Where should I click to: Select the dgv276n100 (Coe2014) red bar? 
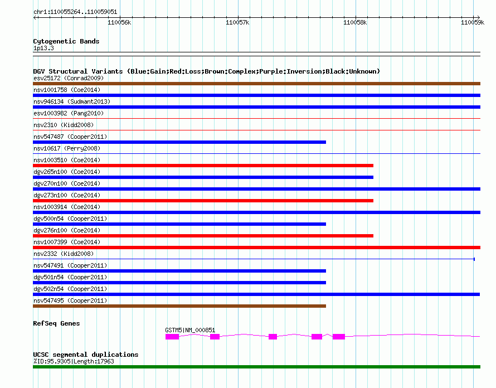click(x=203, y=236)
